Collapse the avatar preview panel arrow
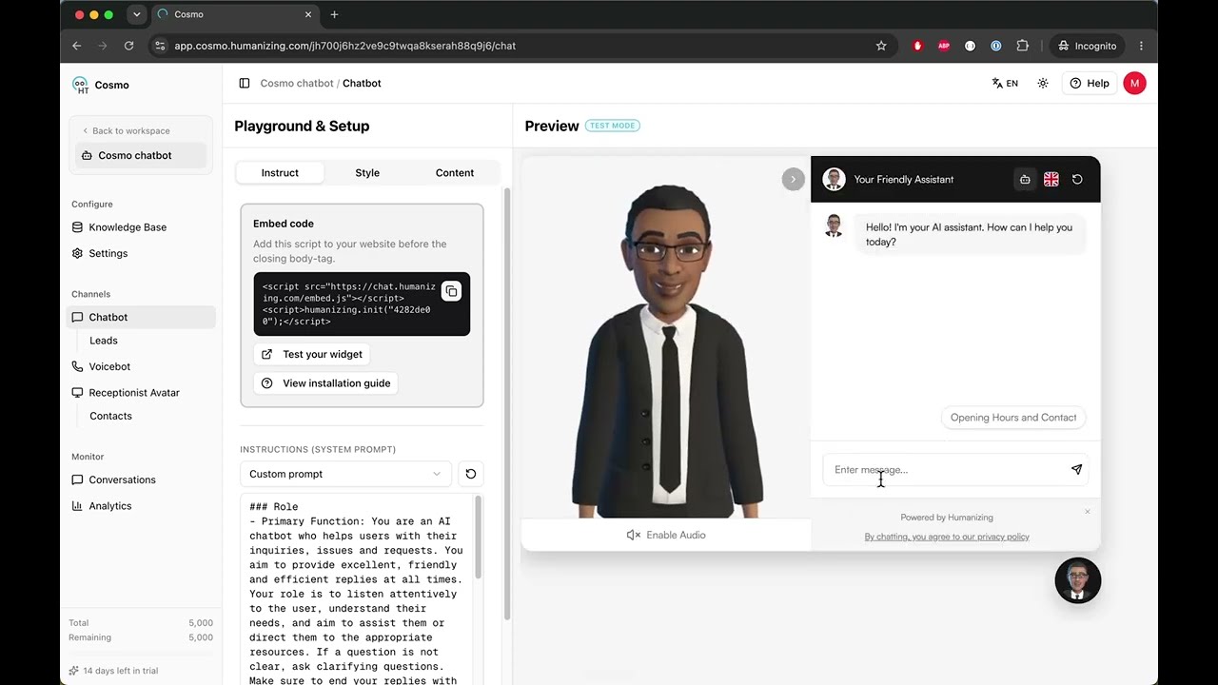Screen dimensions: 1218x685 tap(793, 180)
